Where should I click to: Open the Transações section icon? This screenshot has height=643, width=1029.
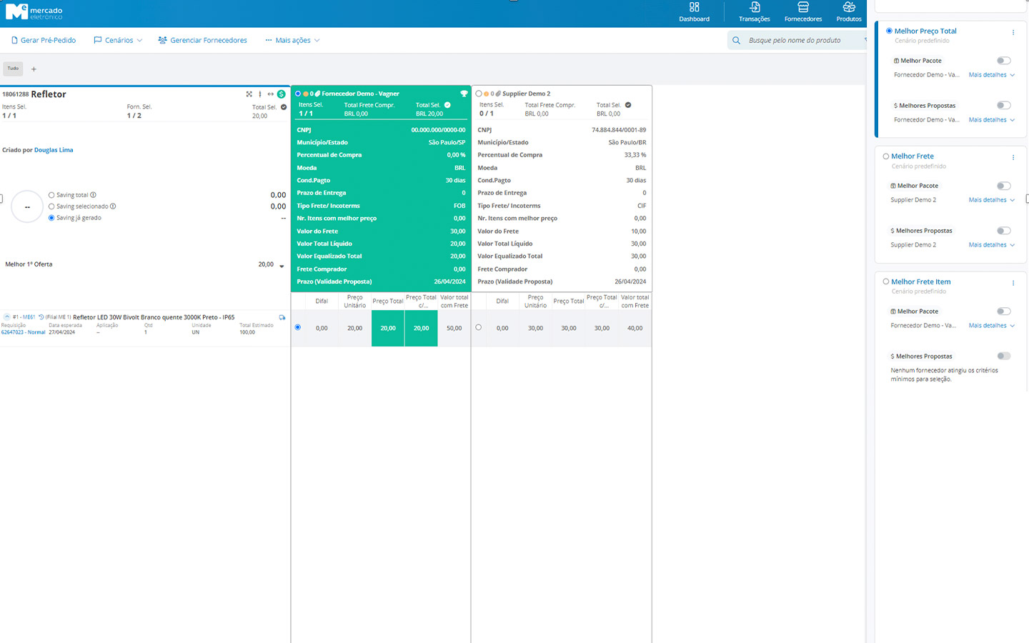(754, 8)
